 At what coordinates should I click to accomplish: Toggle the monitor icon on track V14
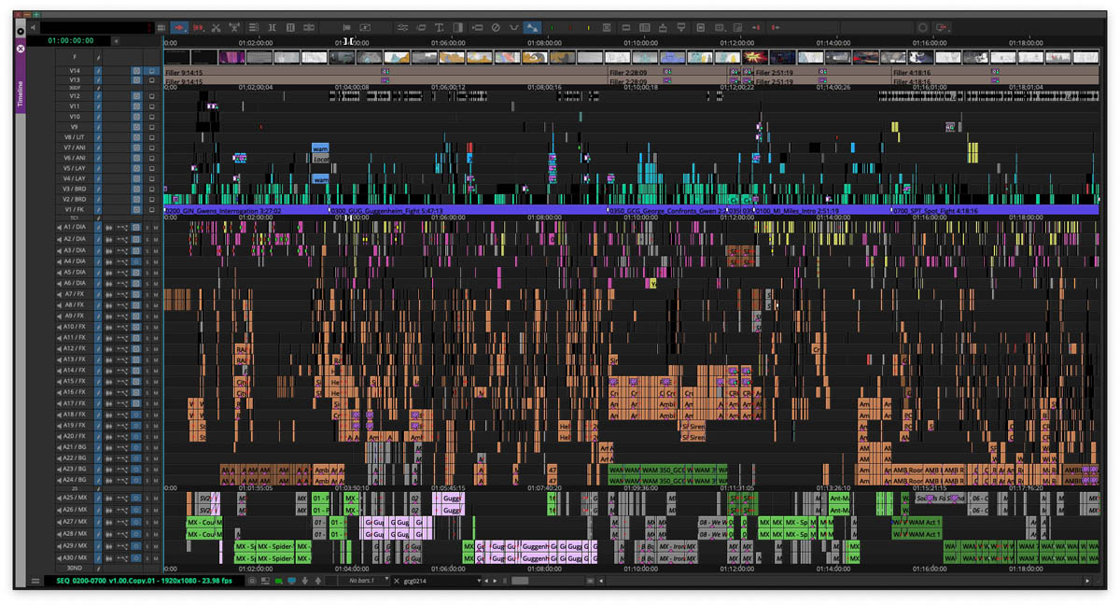[x=152, y=70]
